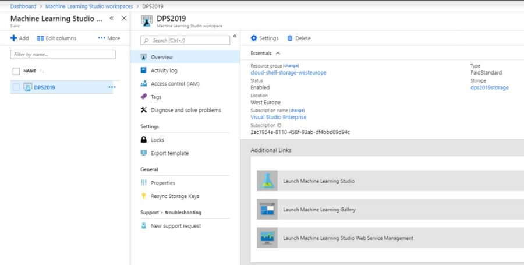
Task: Launch Machine Learning Studio
Action: coord(319,181)
